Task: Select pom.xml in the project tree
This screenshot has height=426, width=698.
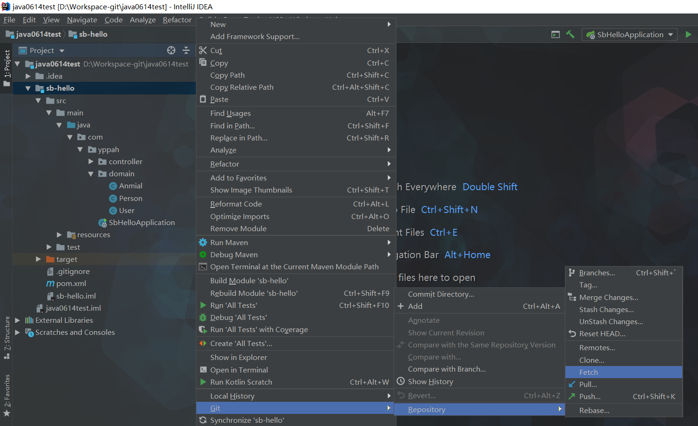Action: click(71, 284)
